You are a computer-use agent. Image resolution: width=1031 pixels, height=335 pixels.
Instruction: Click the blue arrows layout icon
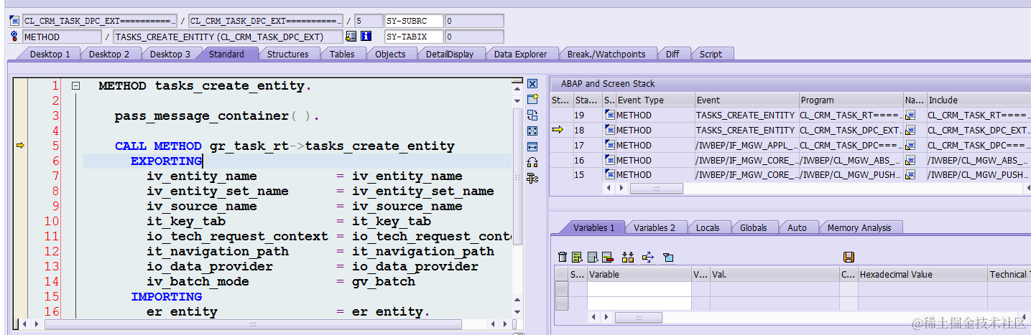click(647, 257)
